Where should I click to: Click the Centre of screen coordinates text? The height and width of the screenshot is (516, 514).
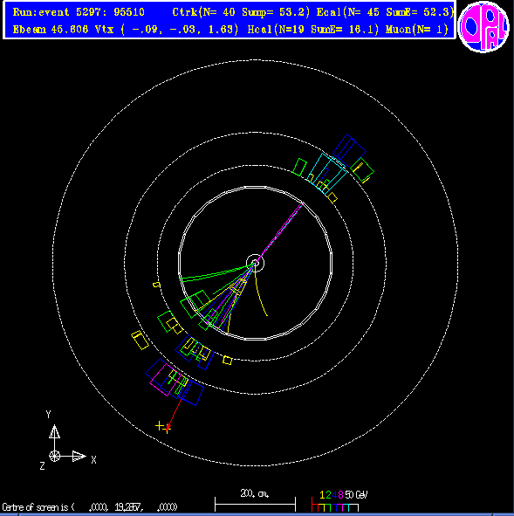tap(90, 506)
